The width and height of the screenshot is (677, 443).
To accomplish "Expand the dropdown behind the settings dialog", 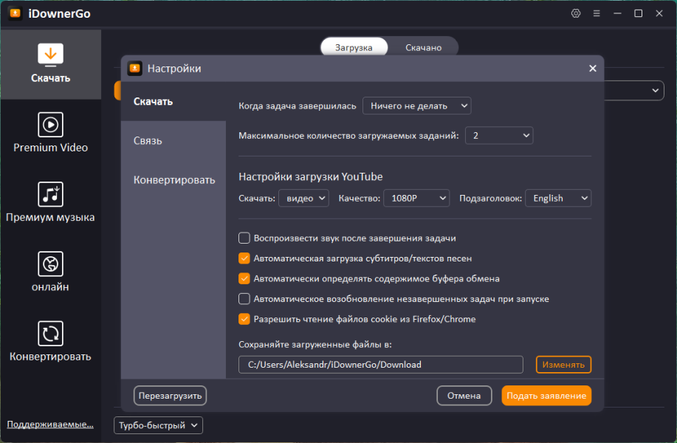I will pos(656,91).
